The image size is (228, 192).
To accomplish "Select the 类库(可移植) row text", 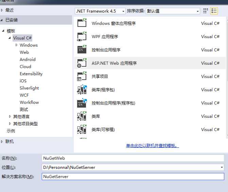I will pyautogui.click(x=103, y=129).
